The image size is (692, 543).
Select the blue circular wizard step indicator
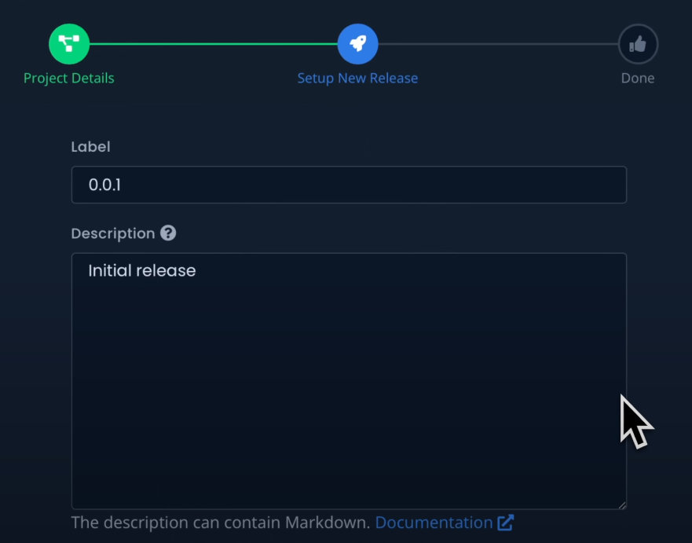click(357, 43)
